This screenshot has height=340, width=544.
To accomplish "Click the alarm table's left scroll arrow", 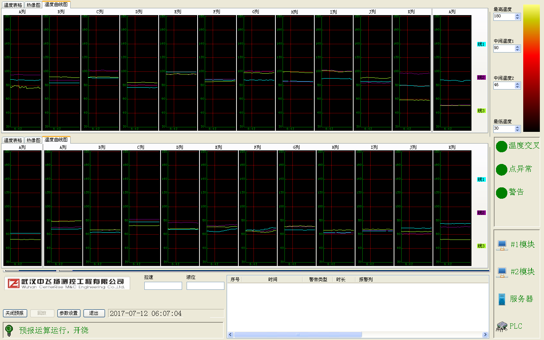I will [x=230, y=335].
